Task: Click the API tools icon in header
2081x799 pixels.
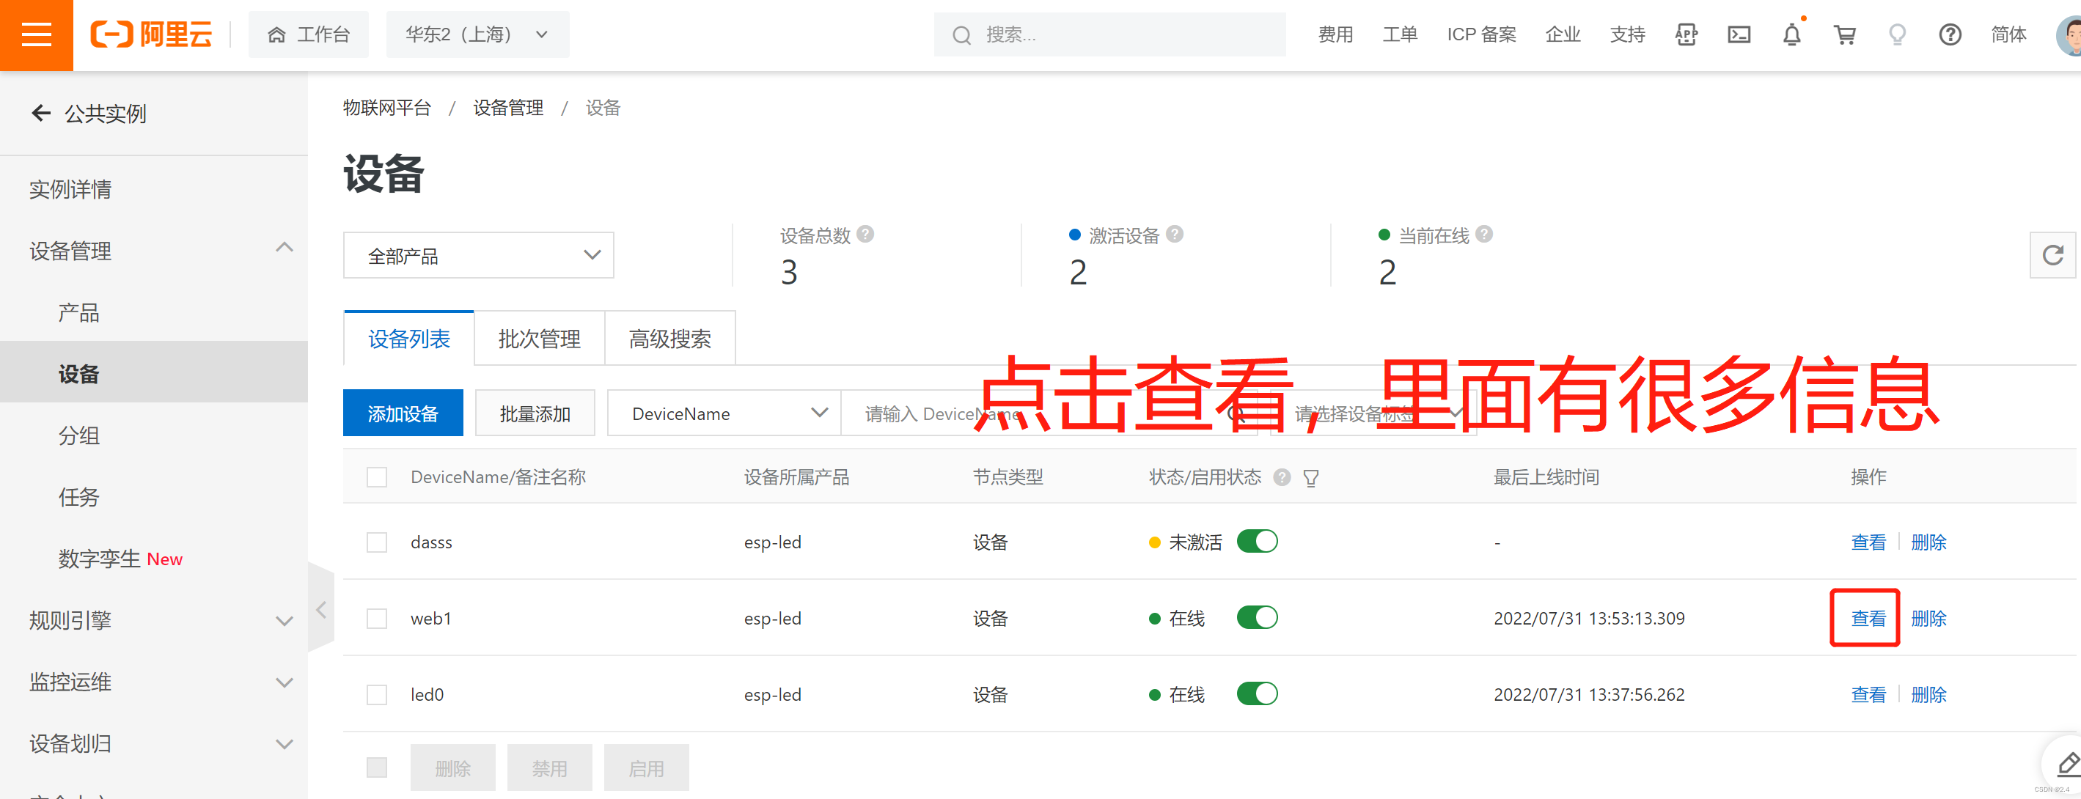Action: click(1686, 34)
